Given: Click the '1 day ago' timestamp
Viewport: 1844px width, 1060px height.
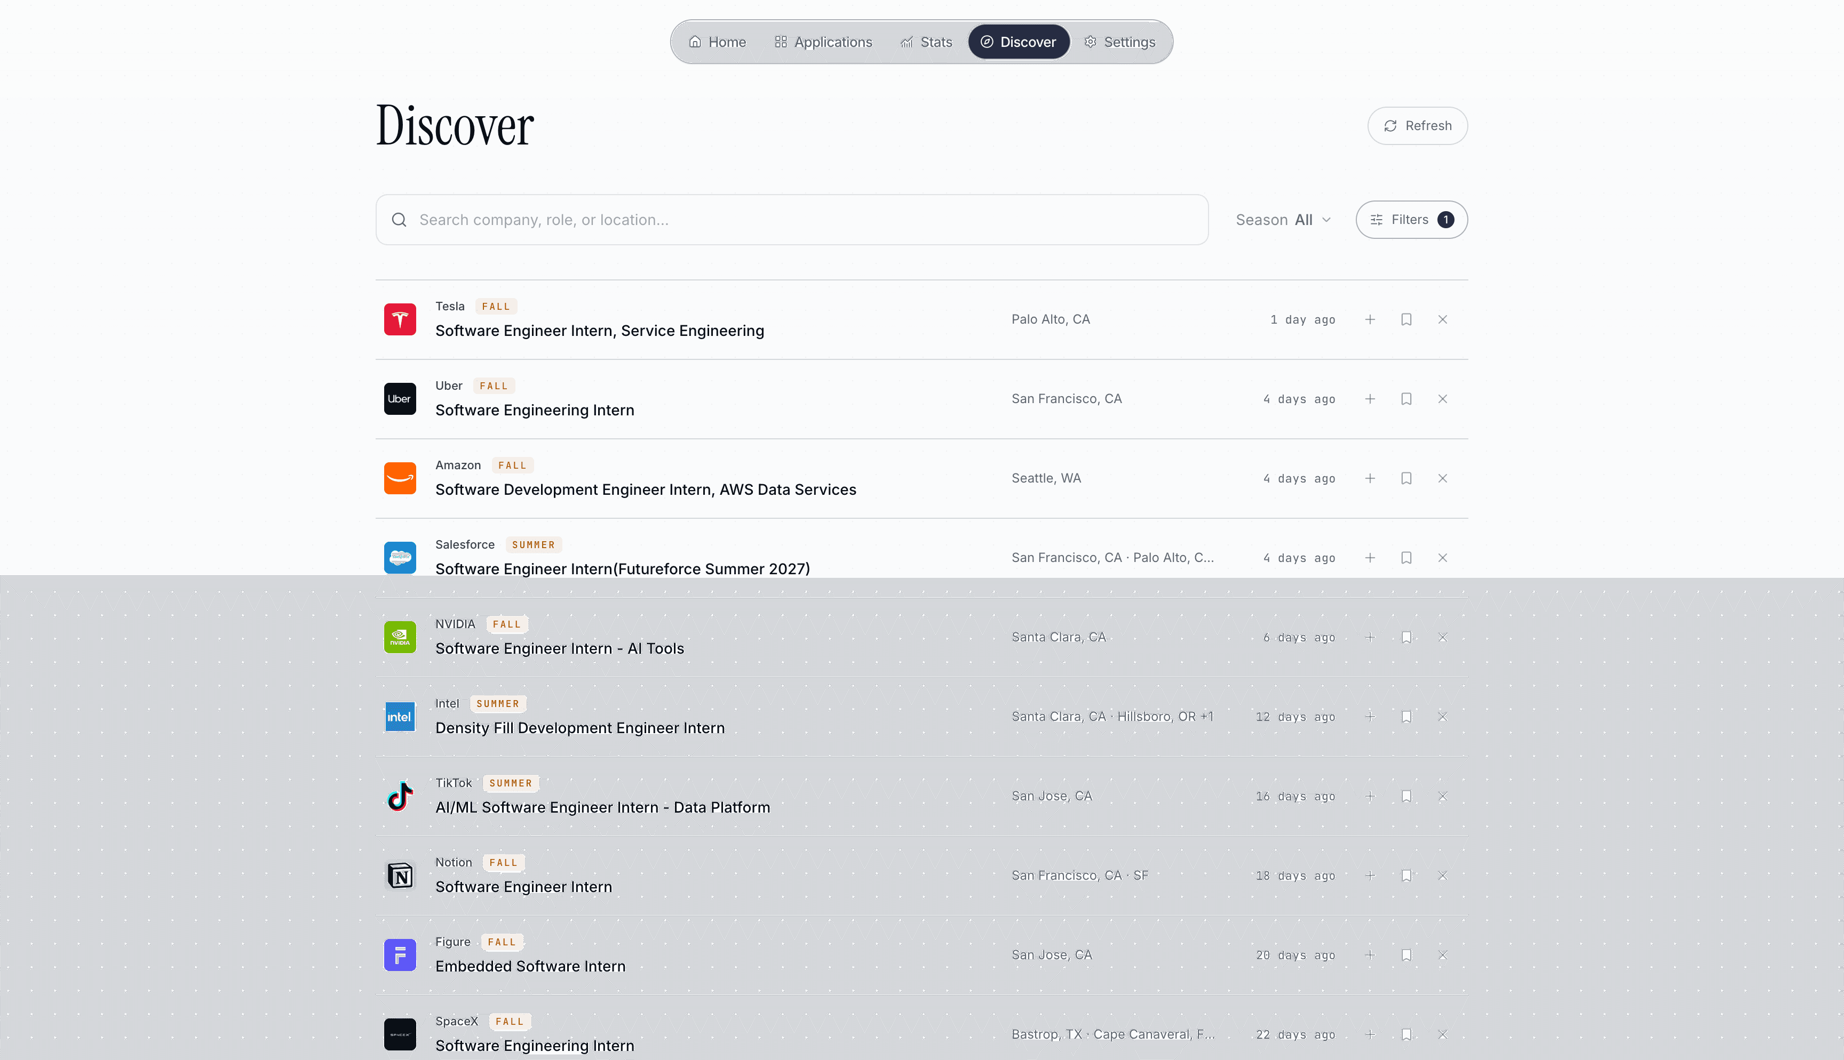Looking at the screenshot, I should pyautogui.click(x=1302, y=319).
